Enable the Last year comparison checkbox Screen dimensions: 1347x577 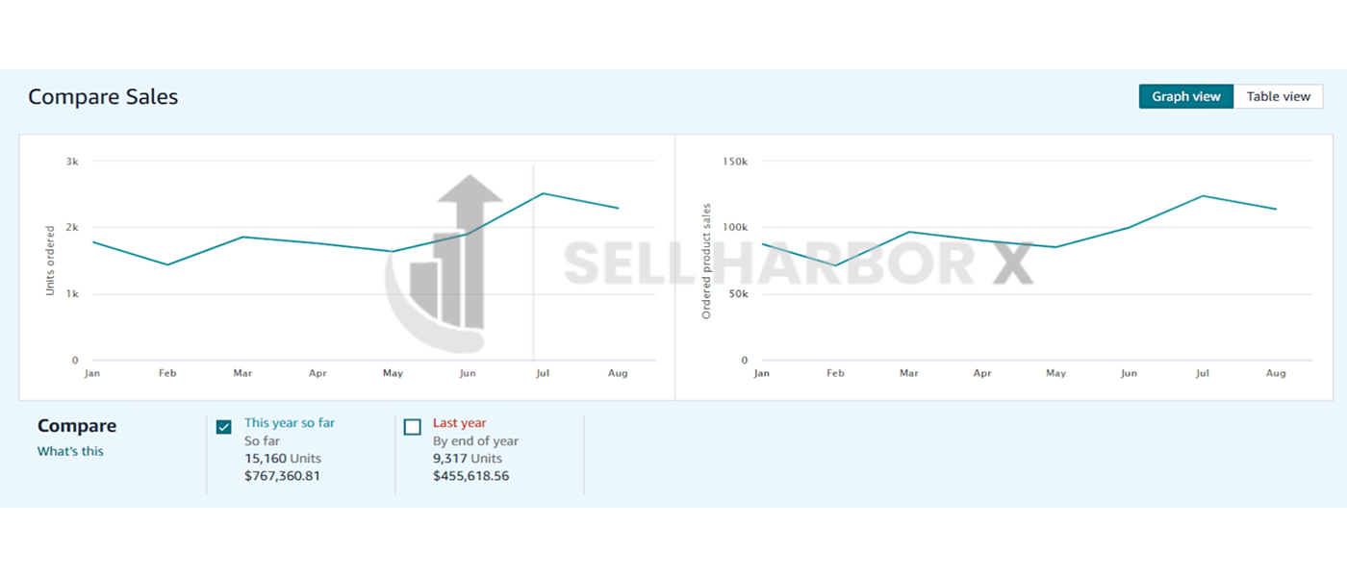(413, 427)
